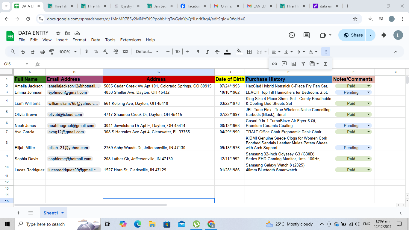409x230 pixels.
Task: Open the functions sigma icon
Action: click(325, 64)
